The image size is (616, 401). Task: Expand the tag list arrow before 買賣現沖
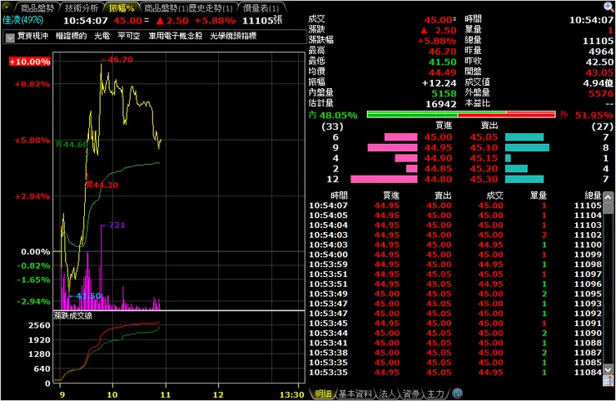(x=10, y=37)
